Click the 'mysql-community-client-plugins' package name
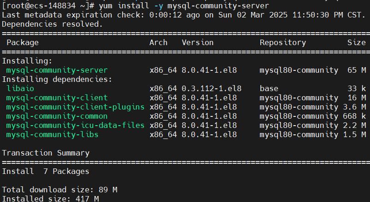This screenshot has width=370, height=202. tap(75, 107)
